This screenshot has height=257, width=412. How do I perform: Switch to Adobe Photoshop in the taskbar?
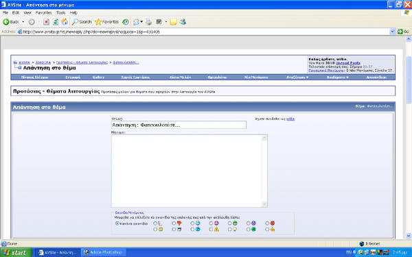pos(103,252)
